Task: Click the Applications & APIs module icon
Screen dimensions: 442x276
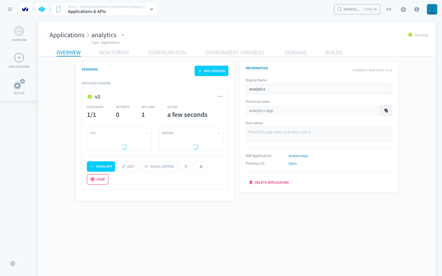Action: [x=58, y=9]
